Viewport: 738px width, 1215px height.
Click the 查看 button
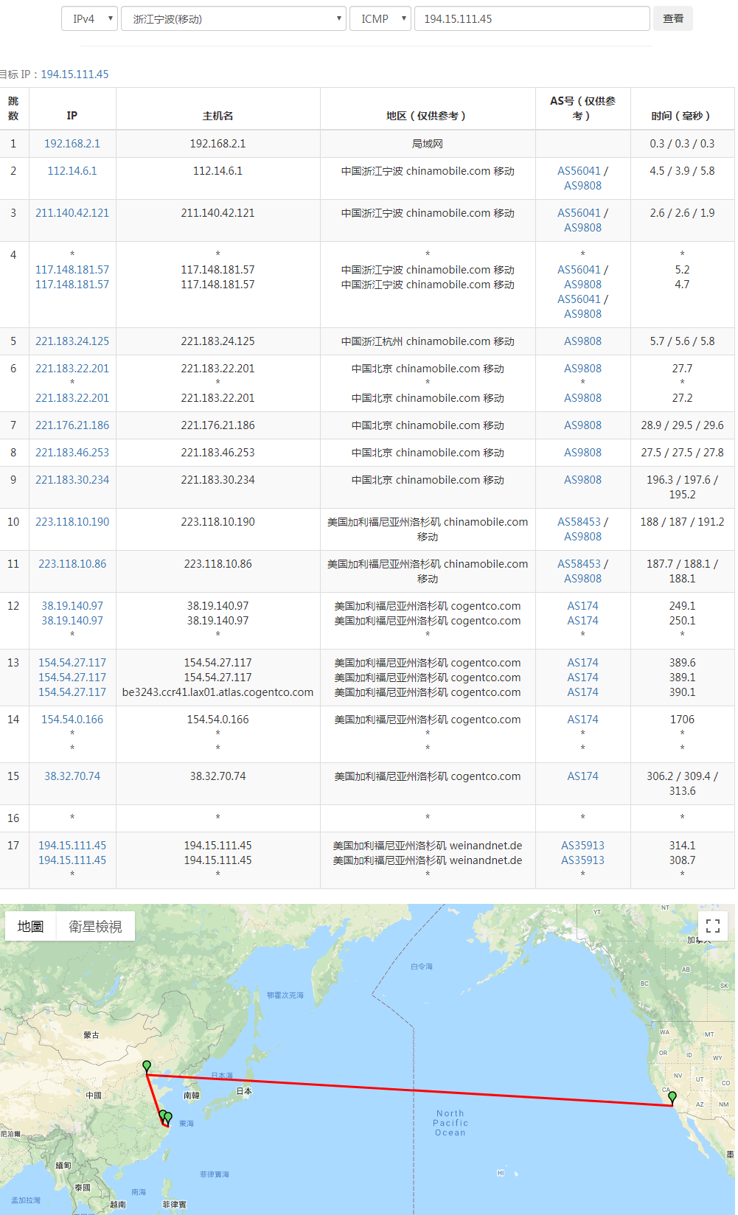[x=673, y=18]
